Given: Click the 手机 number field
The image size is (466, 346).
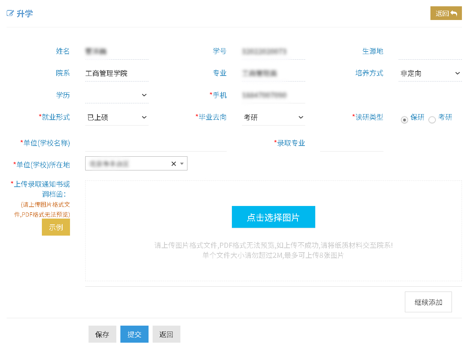Looking at the screenshot, I should [273, 96].
